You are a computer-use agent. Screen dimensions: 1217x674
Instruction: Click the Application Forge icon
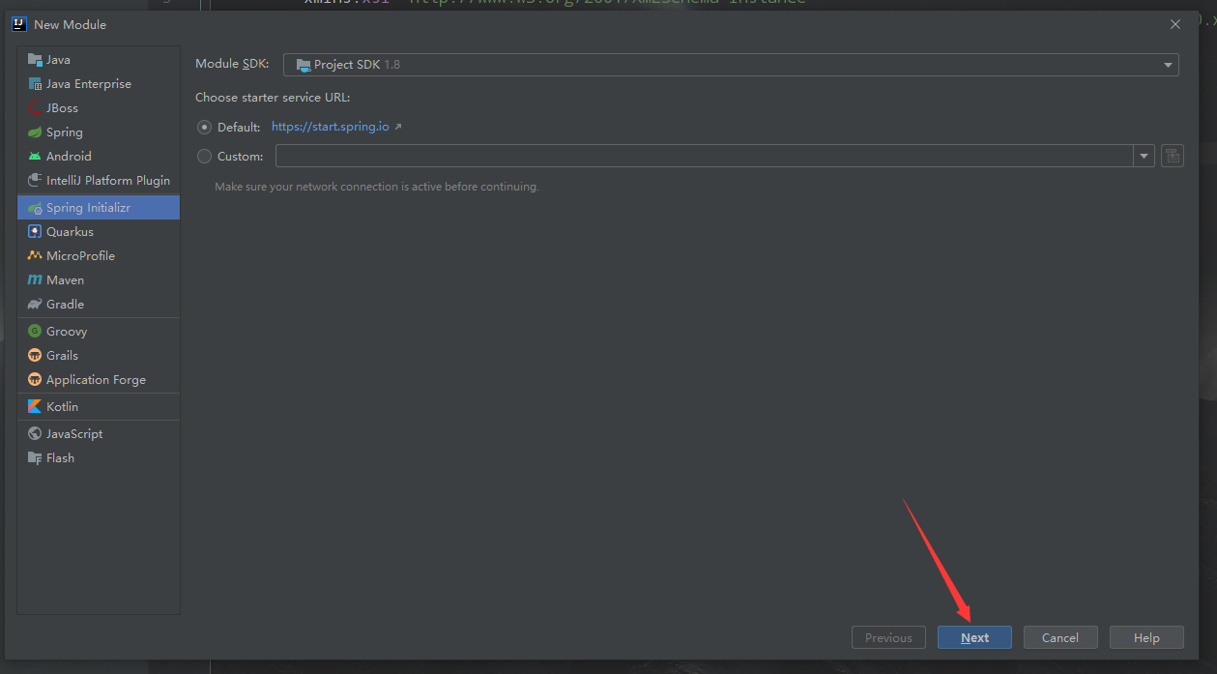coord(35,380)
